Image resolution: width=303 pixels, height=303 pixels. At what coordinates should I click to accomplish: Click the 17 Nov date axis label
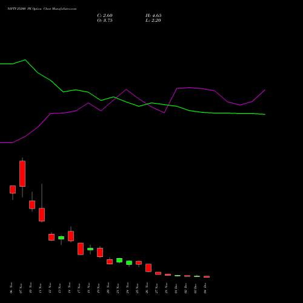click(x=79, y=288)
